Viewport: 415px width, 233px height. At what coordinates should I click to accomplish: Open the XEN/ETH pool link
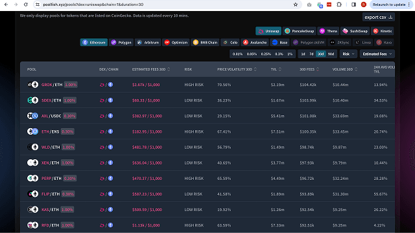(x=51, y=162)
